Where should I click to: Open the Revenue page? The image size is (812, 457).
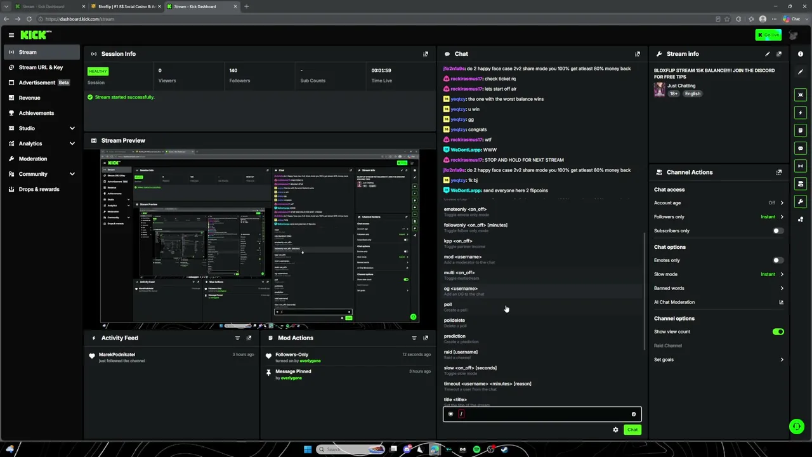tap(42, 98)
